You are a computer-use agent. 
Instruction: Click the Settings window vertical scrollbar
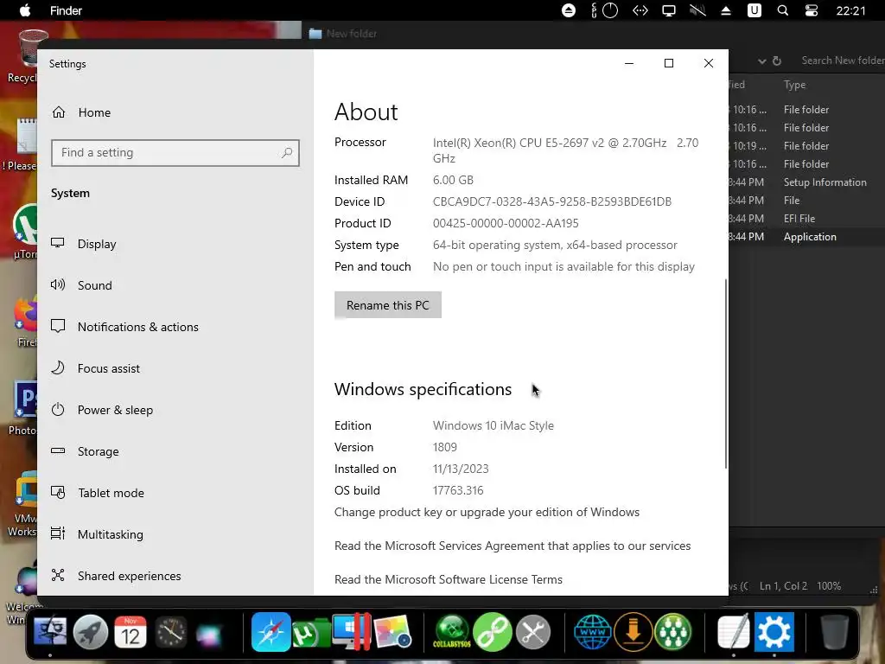[x=726, y=373]
